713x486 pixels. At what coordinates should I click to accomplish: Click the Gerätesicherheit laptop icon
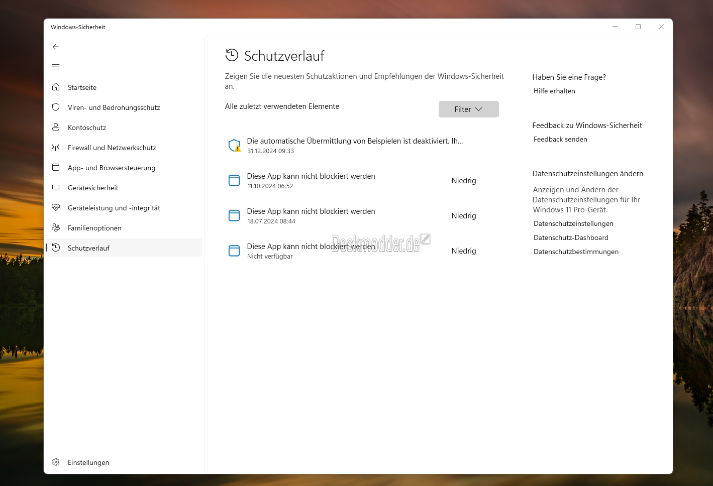56,187
